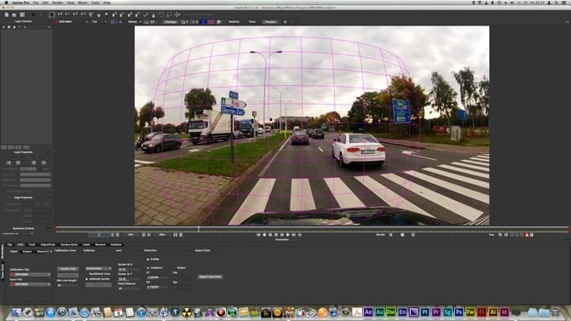Switch to the Track tab
Viewport: 571px width, 321px height.
pyautogui.click(x=32, y=244)
